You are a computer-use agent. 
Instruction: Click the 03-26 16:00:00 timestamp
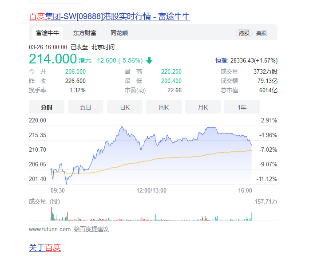(48, 47)
